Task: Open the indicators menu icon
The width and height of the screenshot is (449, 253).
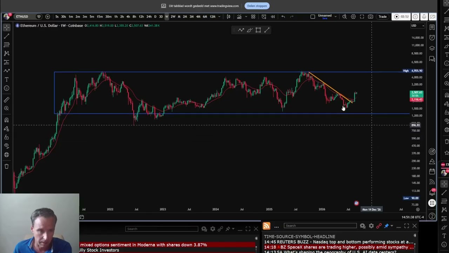Action: point(239,17)
